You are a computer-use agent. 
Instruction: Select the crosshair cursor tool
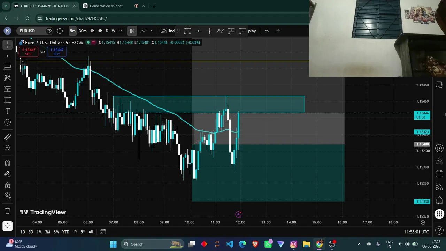(x=7, y=45)
